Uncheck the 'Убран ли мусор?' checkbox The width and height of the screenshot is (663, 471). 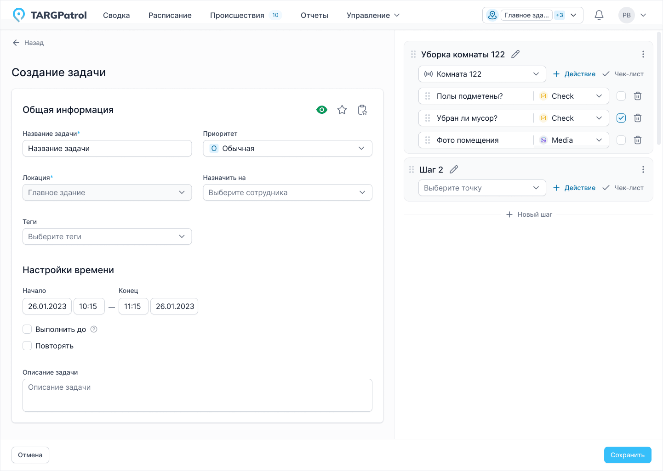[x=621, y=118]
